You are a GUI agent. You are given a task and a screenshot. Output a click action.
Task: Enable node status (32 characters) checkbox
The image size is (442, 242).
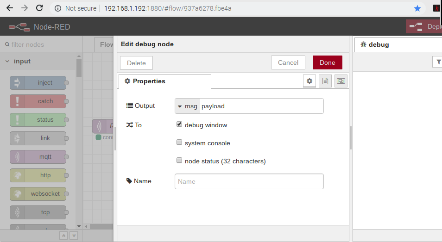[x=179, y=161]
